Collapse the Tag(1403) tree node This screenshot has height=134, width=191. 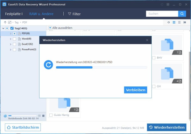click(3, 28)
